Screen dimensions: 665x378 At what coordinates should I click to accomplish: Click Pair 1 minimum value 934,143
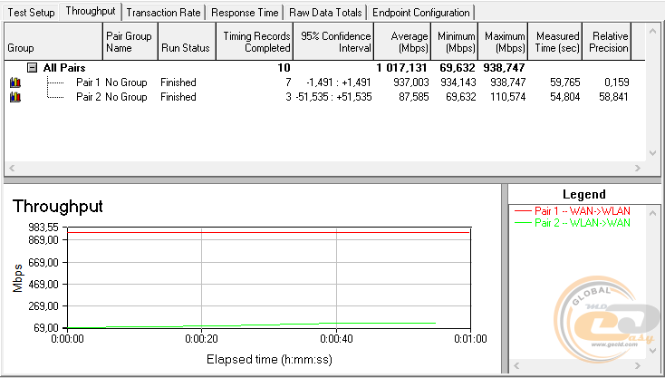coord(458,82)
